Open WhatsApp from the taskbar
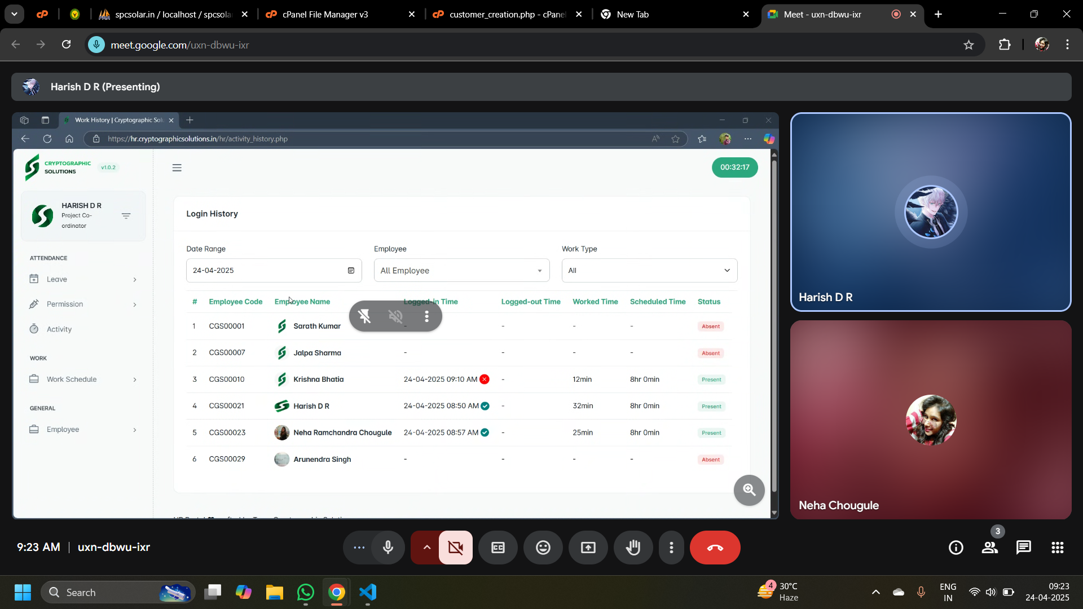 click(x=306, y=593)
